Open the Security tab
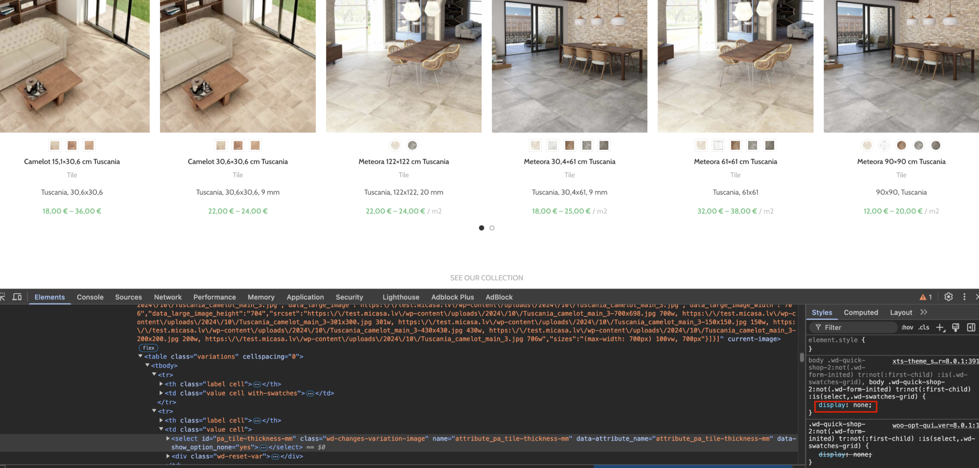 pyautogui.click(x=349, y=297)
